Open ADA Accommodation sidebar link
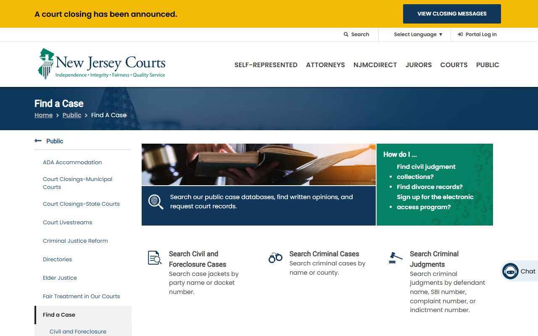The image size is (538, 336). click(72, 162)
